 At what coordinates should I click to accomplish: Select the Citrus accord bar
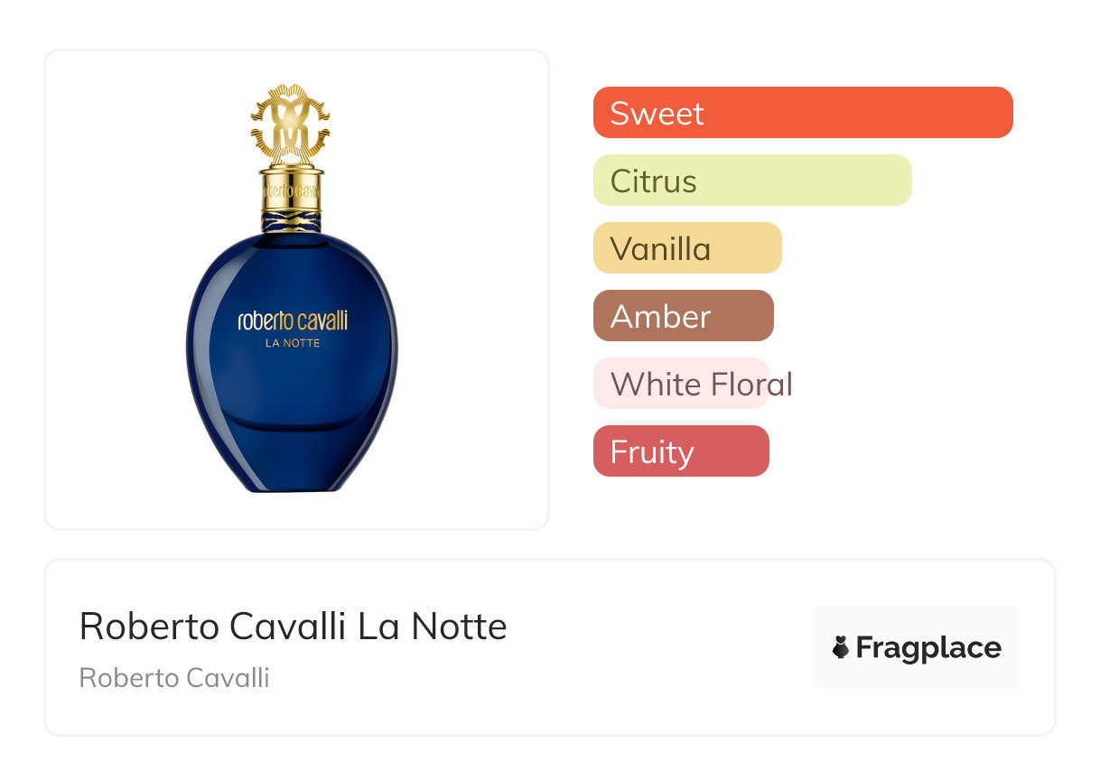point(751,181)
